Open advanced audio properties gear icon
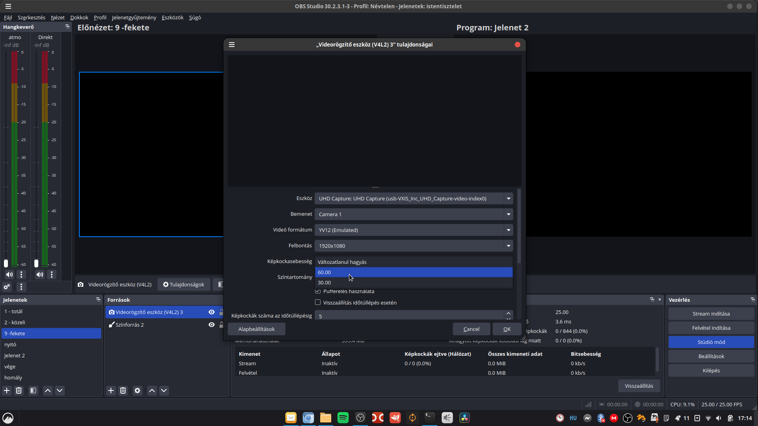 pyautogui.click(x=7, y=287)
